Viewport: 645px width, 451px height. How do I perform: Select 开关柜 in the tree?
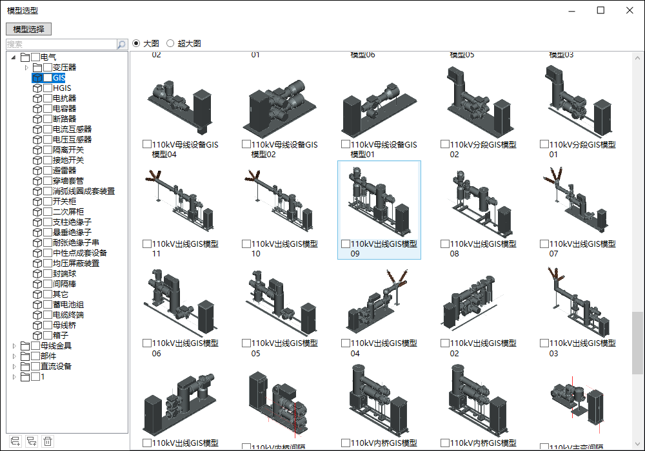point(64,202)
